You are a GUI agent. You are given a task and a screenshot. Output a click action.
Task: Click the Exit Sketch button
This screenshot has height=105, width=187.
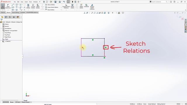(3, 6)
